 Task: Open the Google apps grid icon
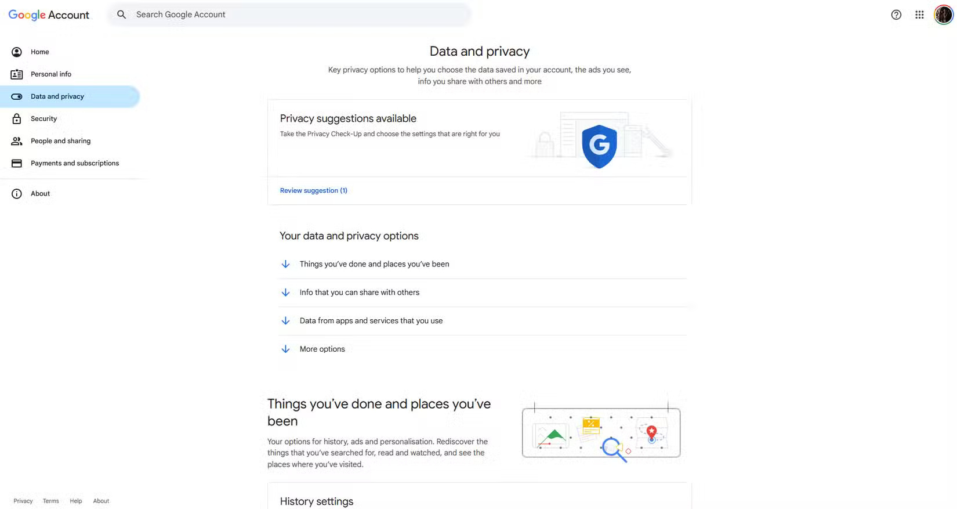point(919,15)
